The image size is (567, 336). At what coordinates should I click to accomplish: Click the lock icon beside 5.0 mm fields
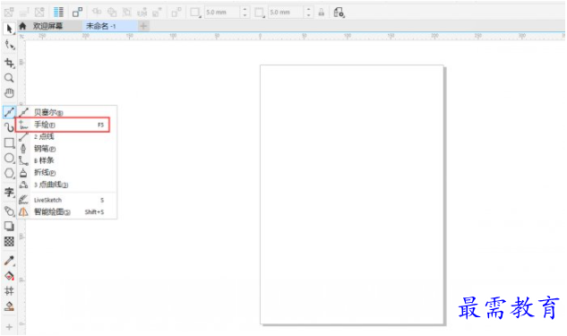coord(321,13)
